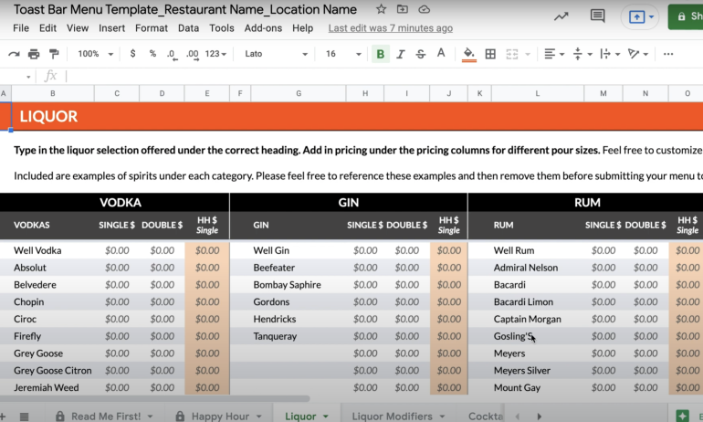This screenshot has height=422, width=703.
Task: Click the Borders icon
Action: tap(490, 54)
